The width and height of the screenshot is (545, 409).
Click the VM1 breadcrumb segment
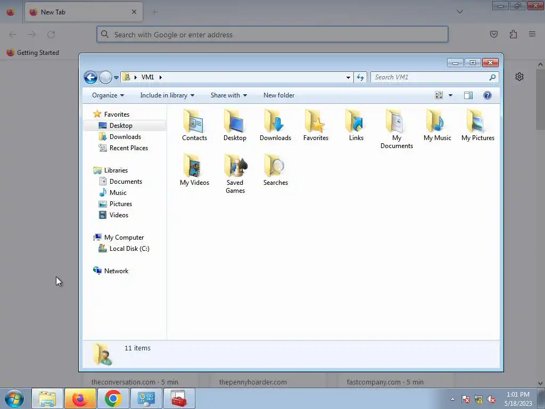coord(147,77)
